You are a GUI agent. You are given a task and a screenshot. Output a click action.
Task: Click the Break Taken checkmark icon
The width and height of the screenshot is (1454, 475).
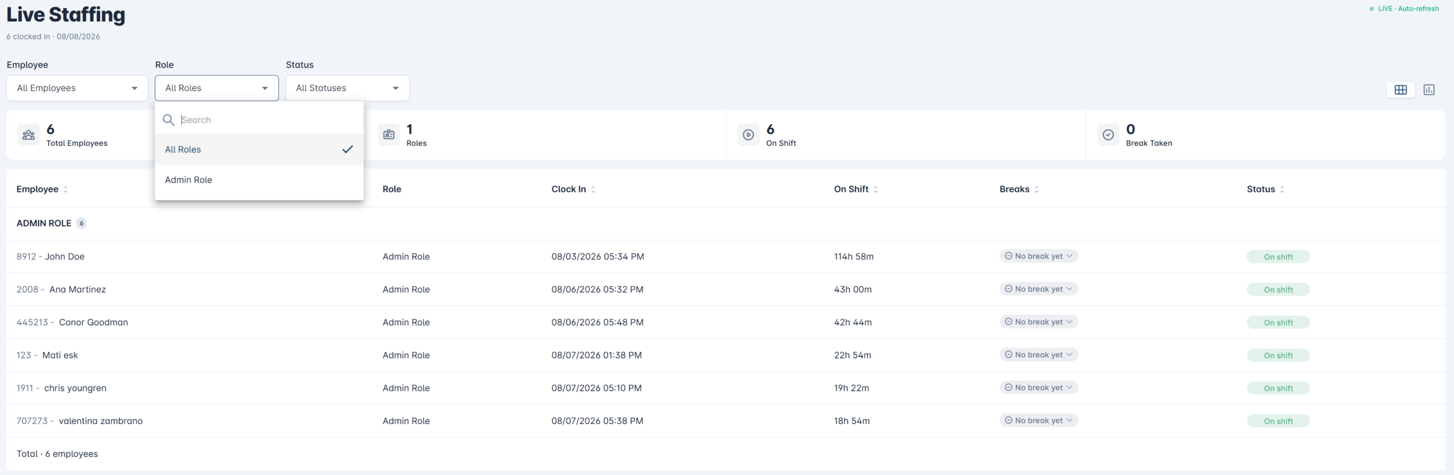pos(1108,135)
